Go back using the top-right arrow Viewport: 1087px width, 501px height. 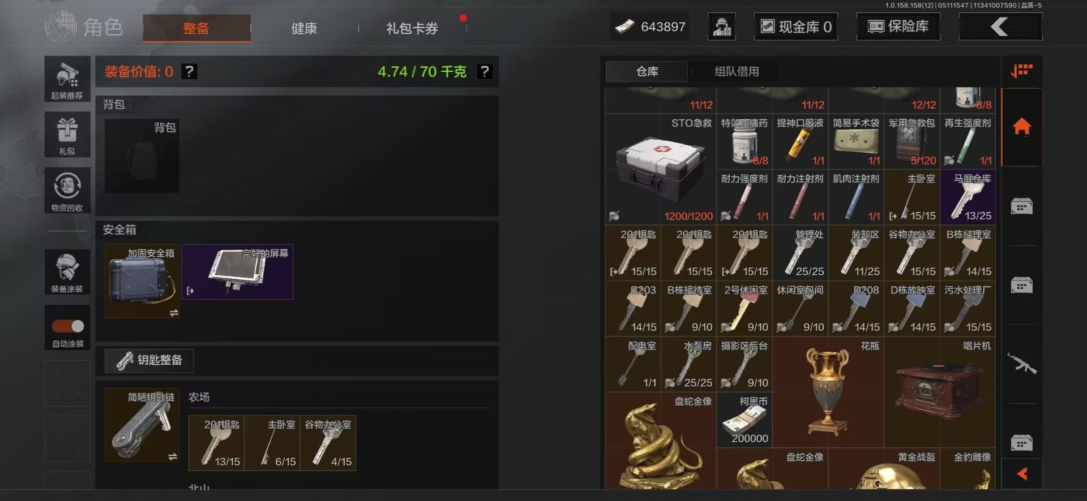1000,27
